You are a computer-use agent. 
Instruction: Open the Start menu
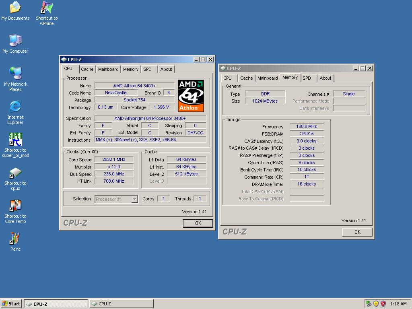pyautogui.click(x=11, y=304)
